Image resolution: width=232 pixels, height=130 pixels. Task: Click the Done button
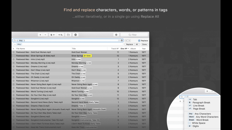(x=145, y=44)
